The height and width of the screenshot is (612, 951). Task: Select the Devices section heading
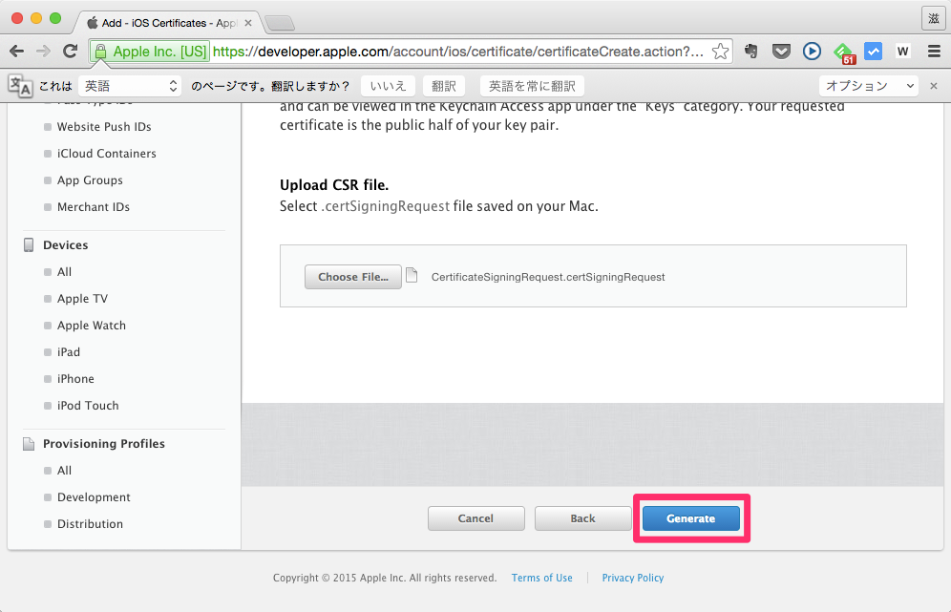(x=66, y=245)
